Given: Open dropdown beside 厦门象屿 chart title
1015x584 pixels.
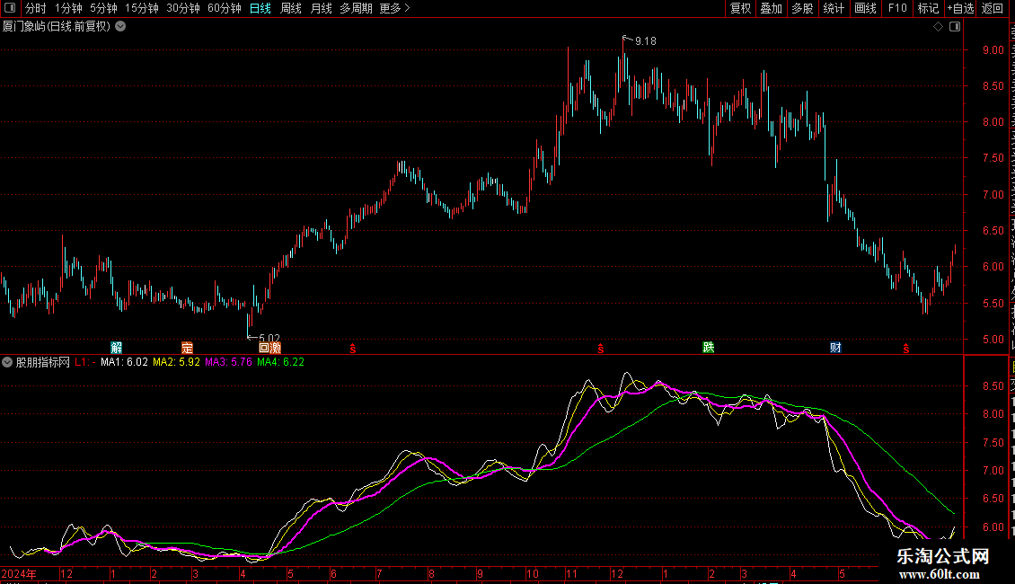Looking at the screenshot, I should [120, 27].
